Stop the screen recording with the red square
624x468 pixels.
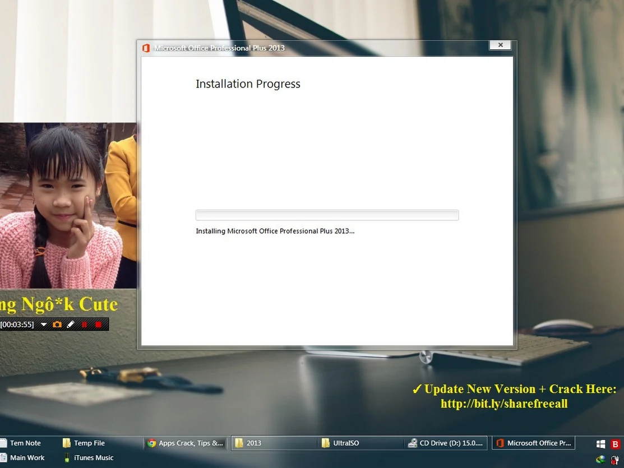coord(98,325)
